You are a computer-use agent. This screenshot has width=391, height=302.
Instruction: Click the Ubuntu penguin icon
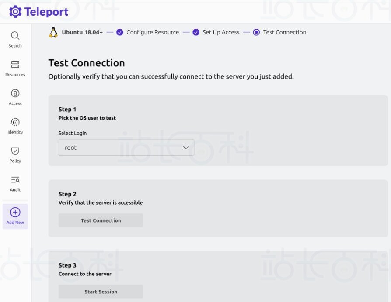point(53,32)
